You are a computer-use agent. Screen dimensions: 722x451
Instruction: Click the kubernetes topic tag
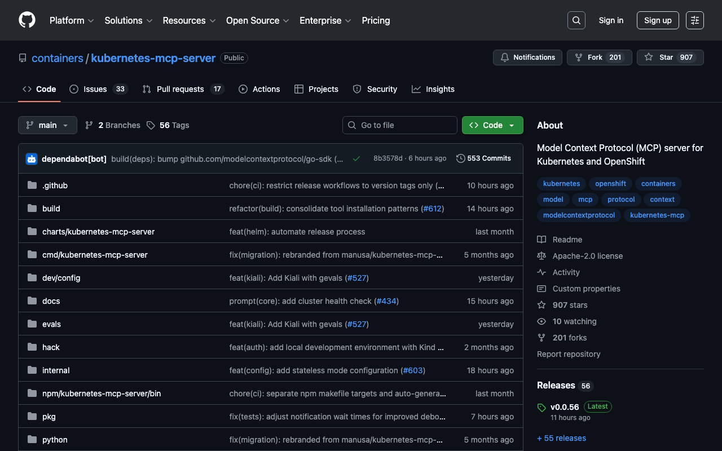561,184
